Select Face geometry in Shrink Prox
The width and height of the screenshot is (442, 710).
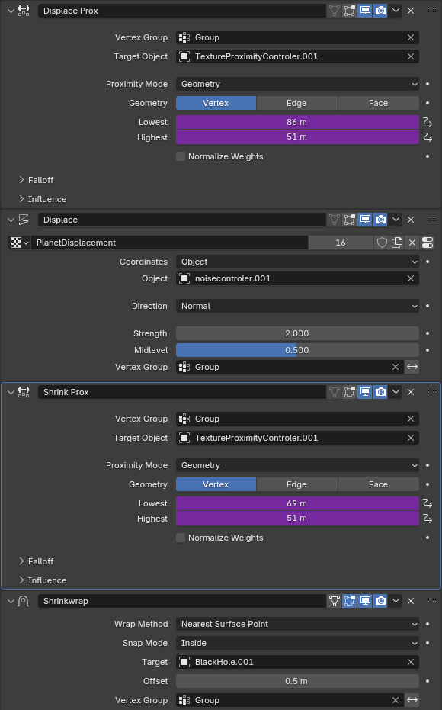click(378, 484)
